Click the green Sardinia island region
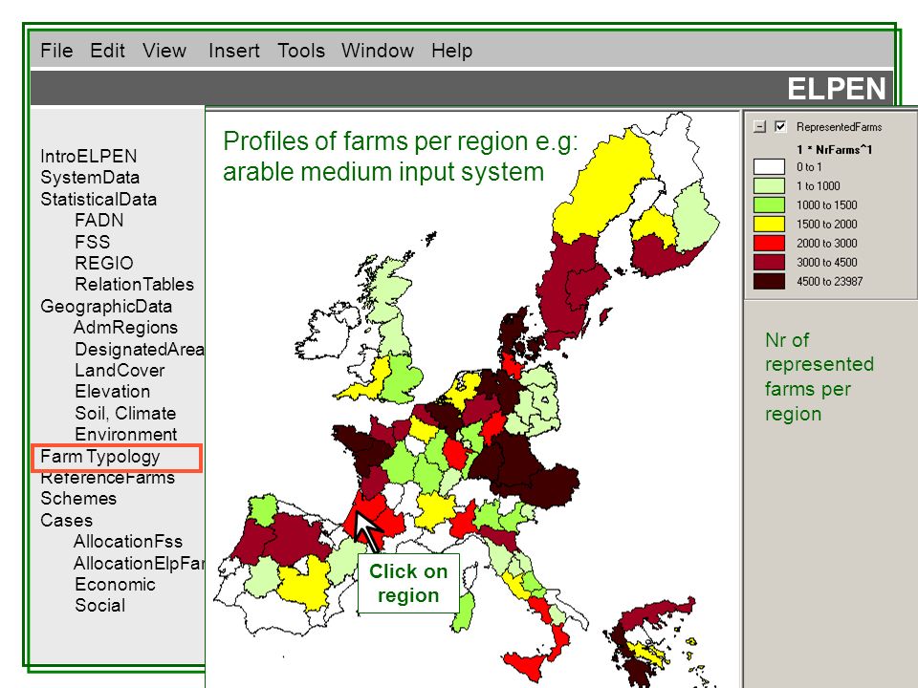 463,612
